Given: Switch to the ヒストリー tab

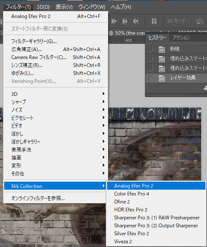Looking at the screenshot, I should pyautogui.click(x=157, y=38).
